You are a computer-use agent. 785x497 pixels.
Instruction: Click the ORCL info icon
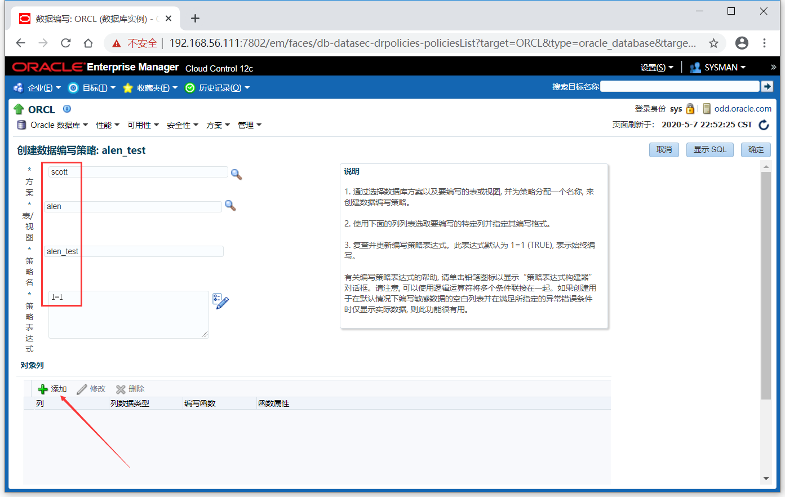click(x=67, y=109)
